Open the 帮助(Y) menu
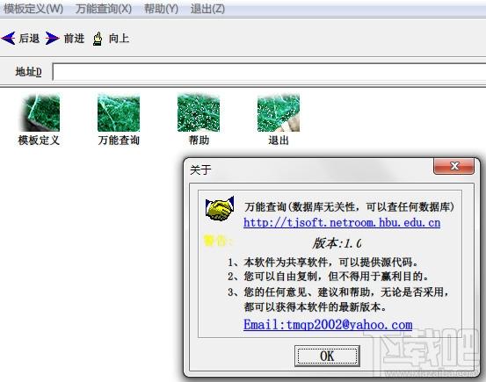486x382 pixels. point(161,9)
